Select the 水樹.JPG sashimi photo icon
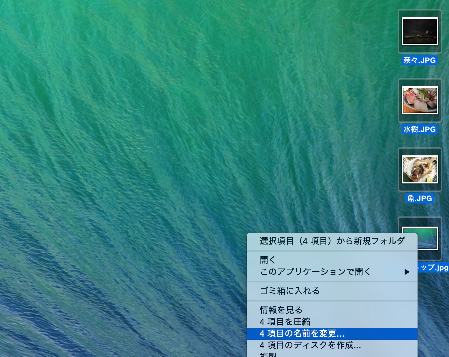449x357 pixels. click(x=420, y=101)
